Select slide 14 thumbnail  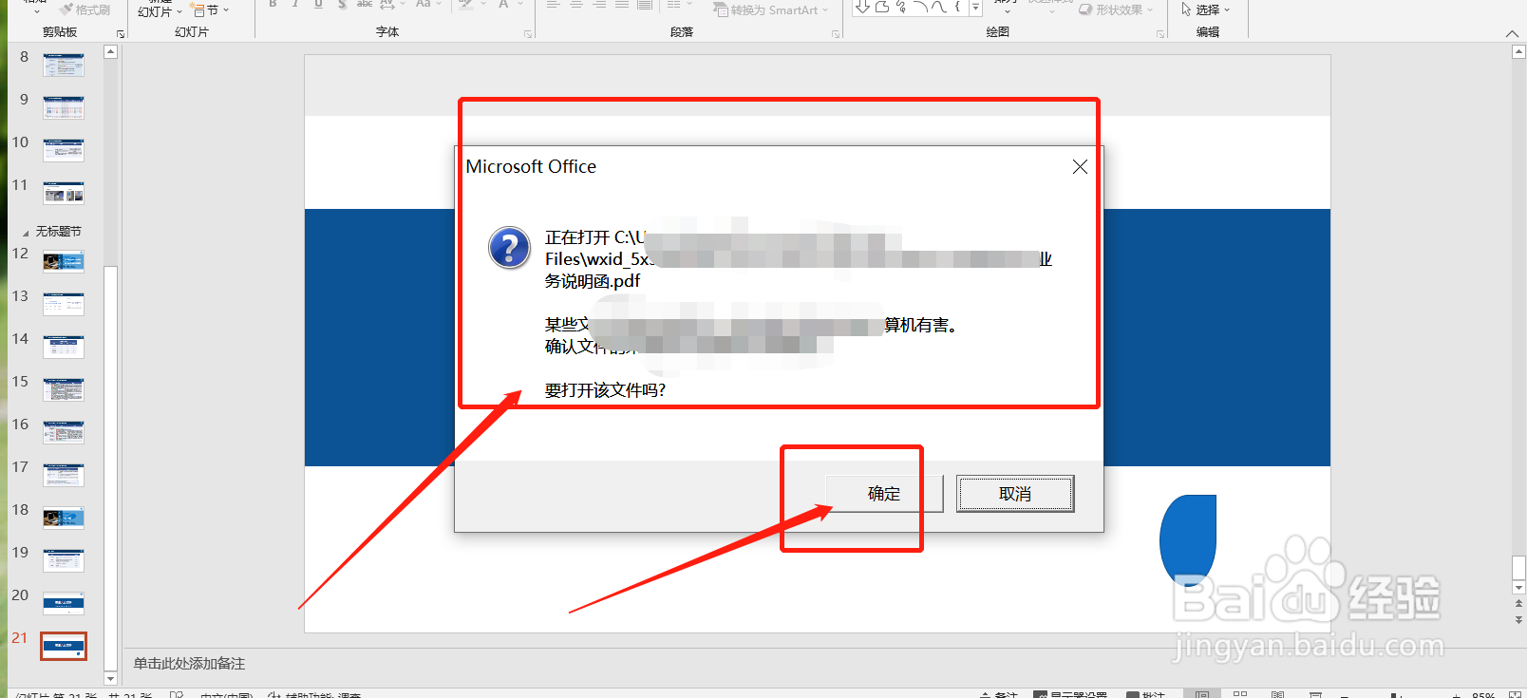[x=64, y=347]
